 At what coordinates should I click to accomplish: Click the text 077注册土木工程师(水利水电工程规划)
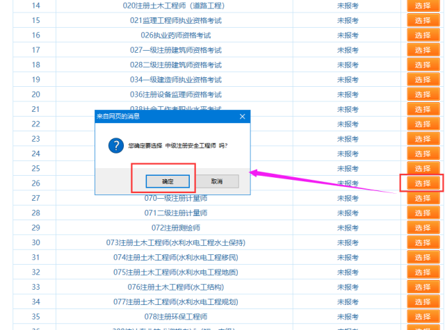click(x=176, y=302)
